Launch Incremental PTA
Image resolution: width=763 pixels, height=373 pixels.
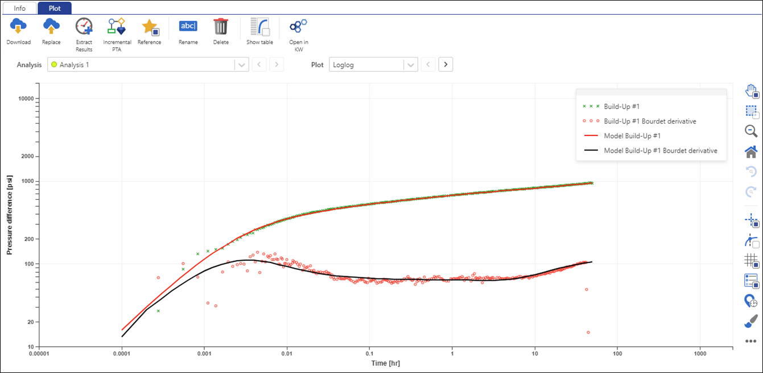point(117,27)
